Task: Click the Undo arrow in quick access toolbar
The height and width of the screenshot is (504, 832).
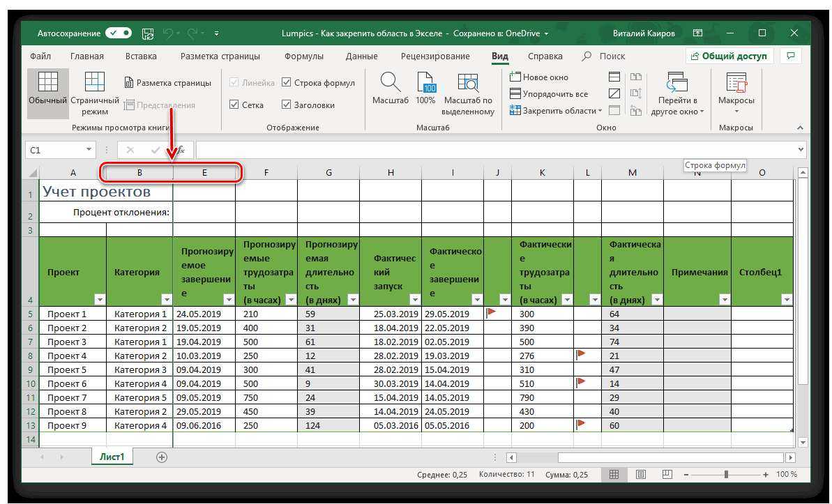Action: pos(168,33)
